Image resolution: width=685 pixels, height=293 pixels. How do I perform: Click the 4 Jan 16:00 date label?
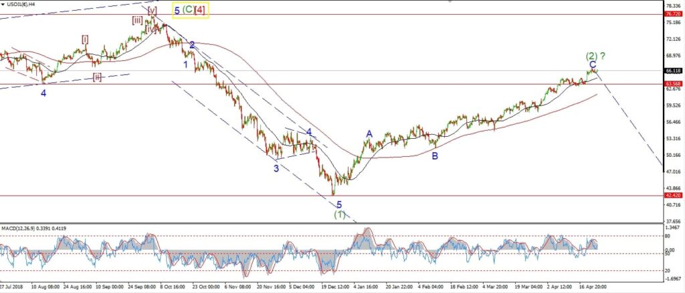[366, 287]
